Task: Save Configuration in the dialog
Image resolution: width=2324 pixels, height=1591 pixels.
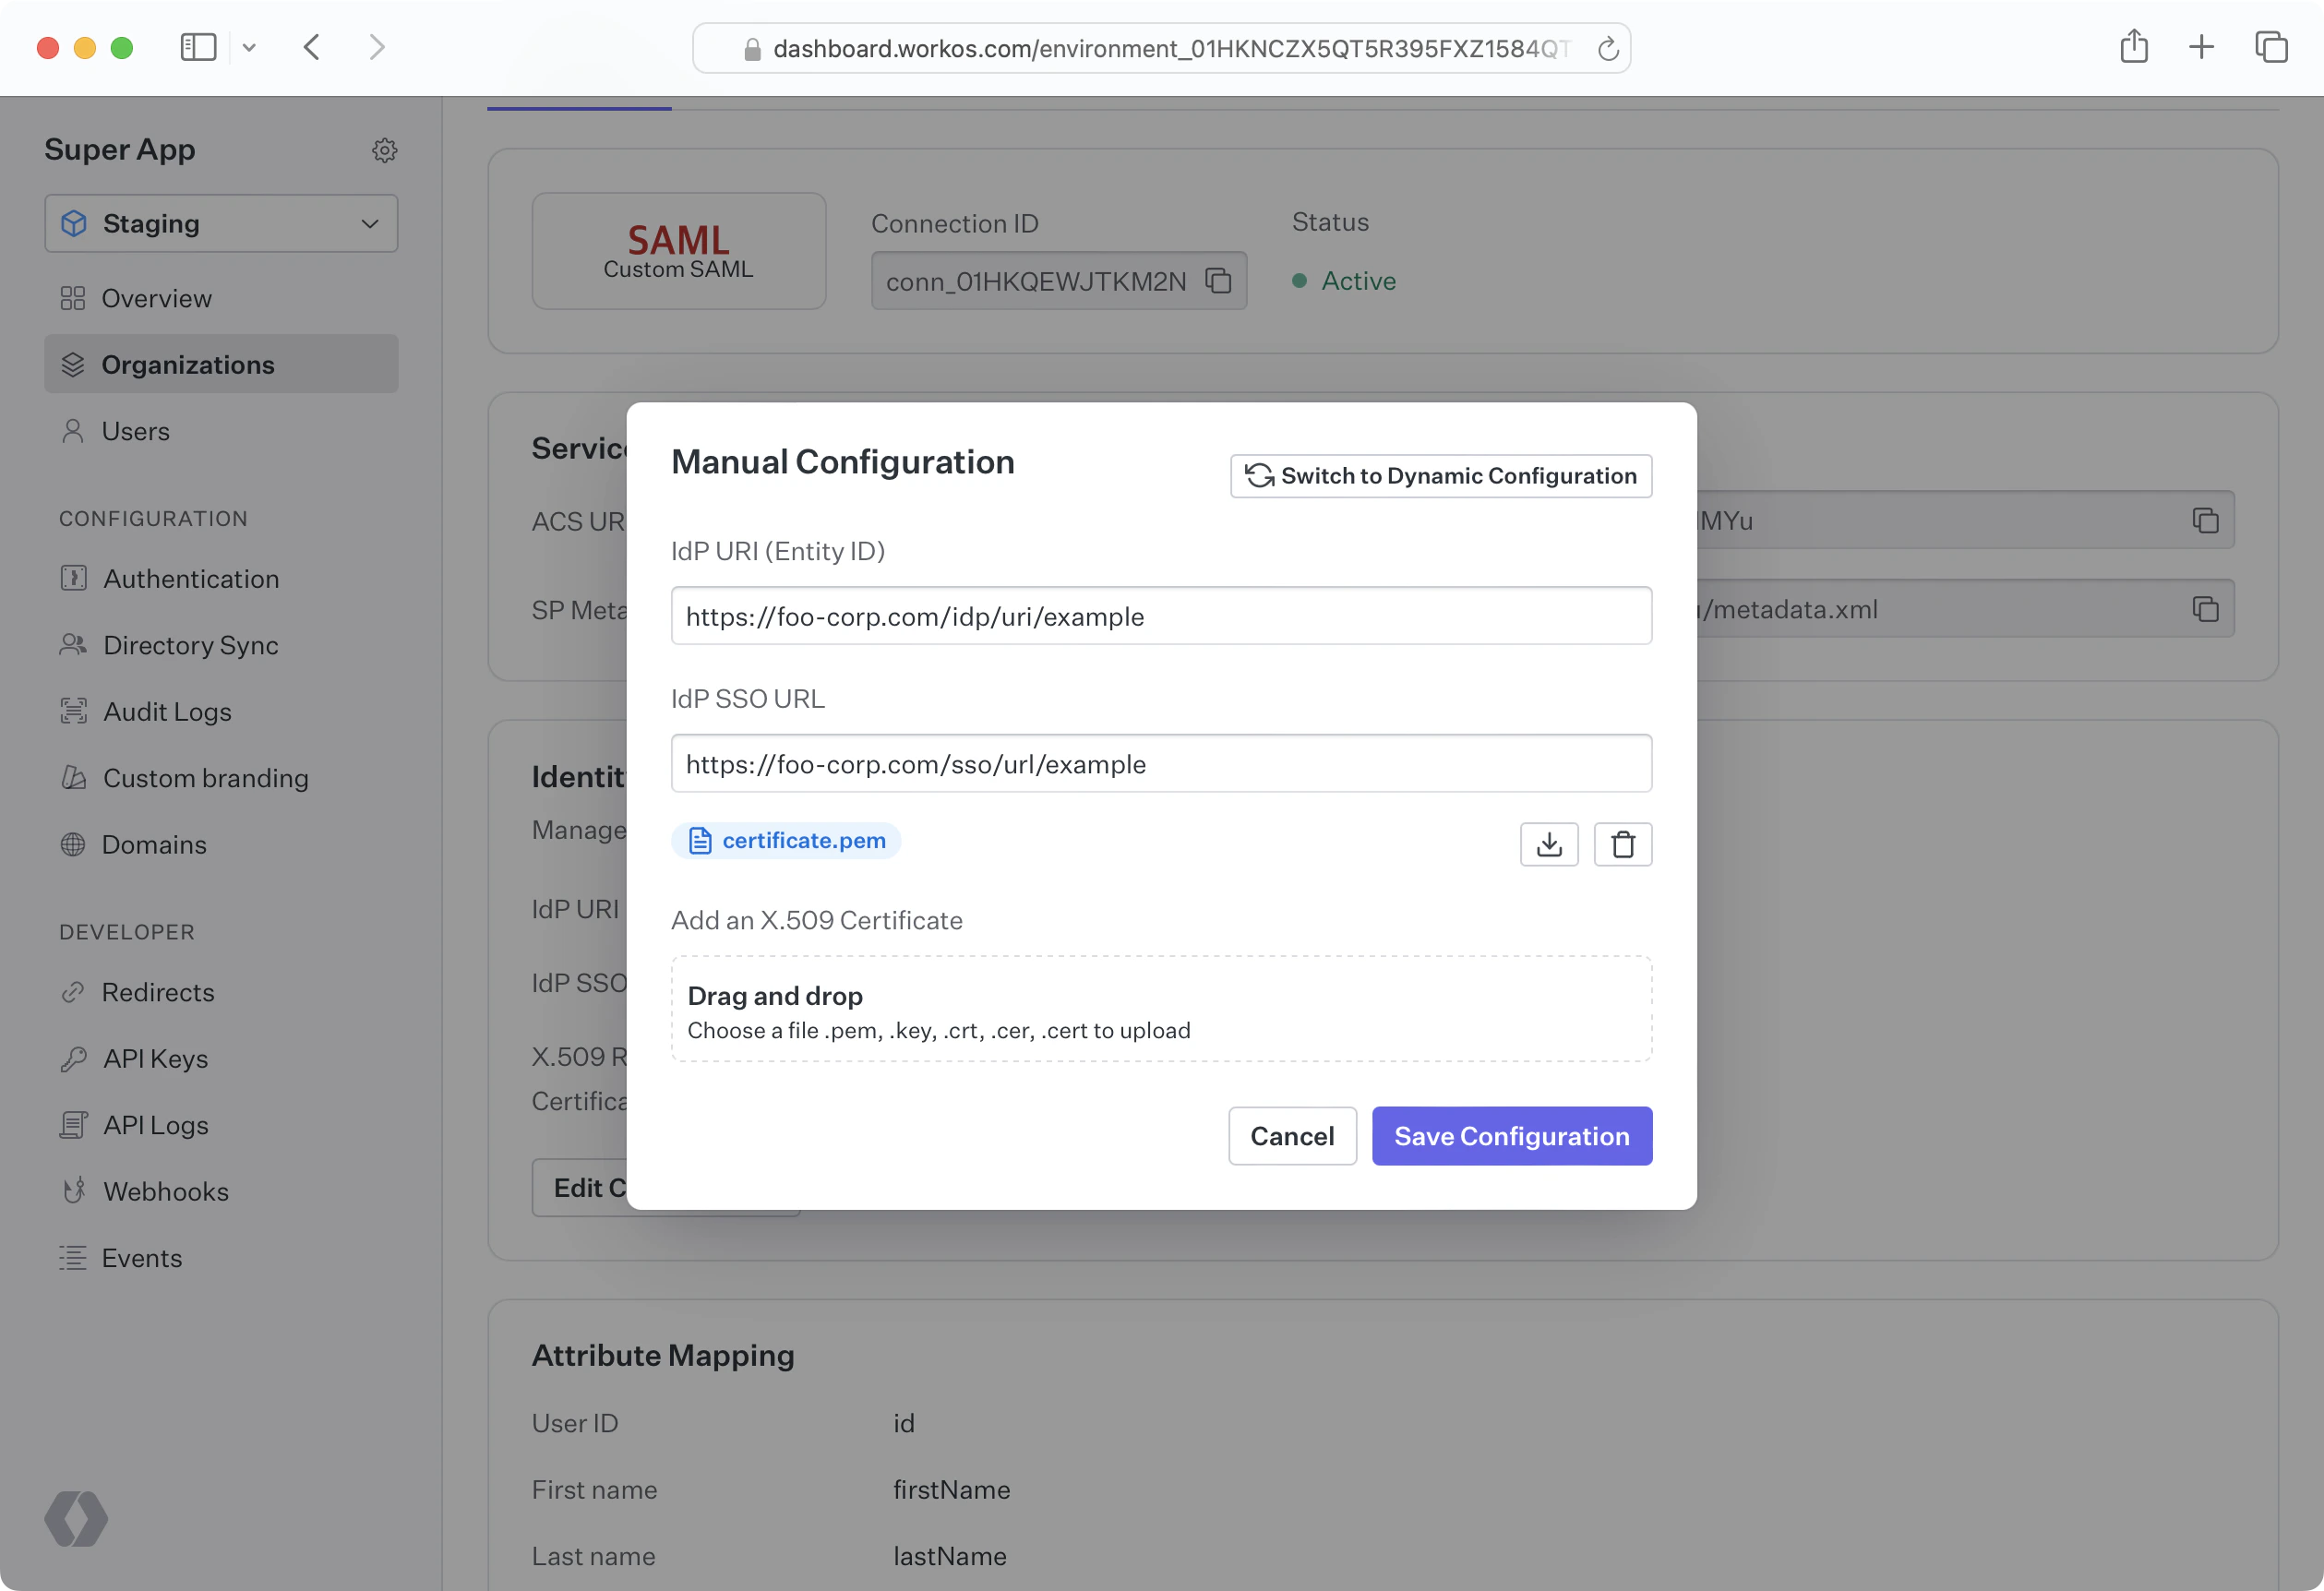Action: 1511,1136
